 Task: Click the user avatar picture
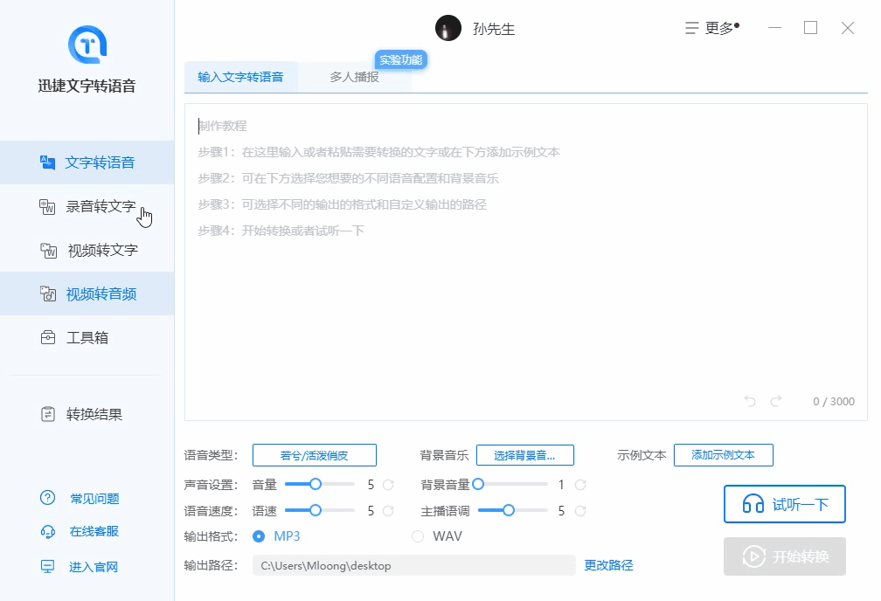click(448, 28)
